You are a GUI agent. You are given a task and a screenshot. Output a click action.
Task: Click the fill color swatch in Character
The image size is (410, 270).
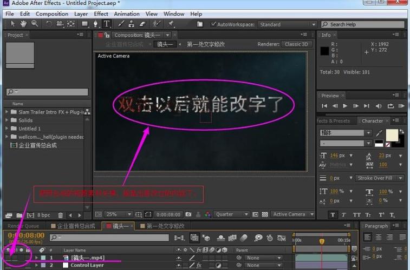[x=392, y=135]
